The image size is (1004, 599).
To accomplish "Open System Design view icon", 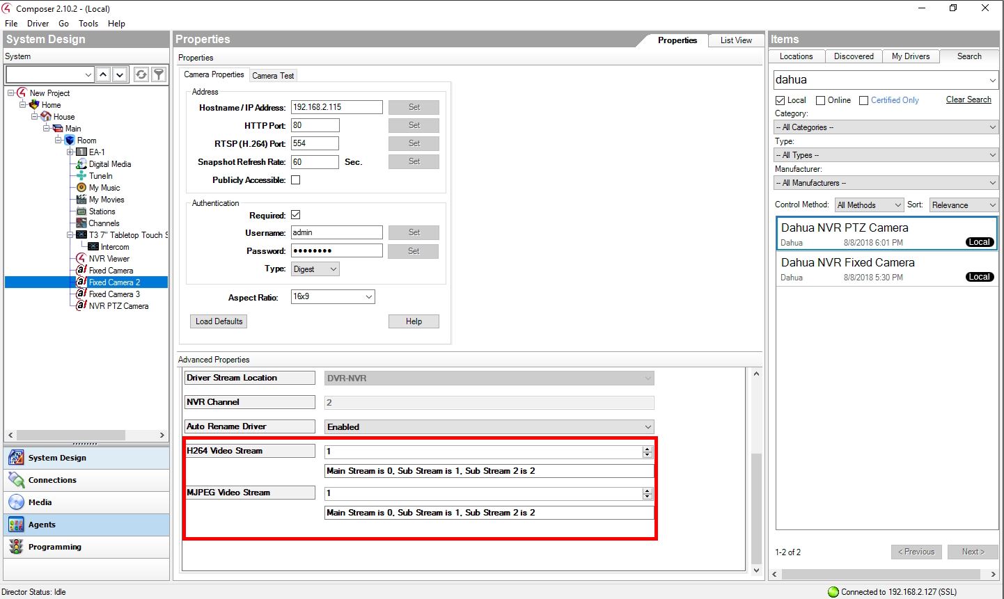I will pos(16,458).
